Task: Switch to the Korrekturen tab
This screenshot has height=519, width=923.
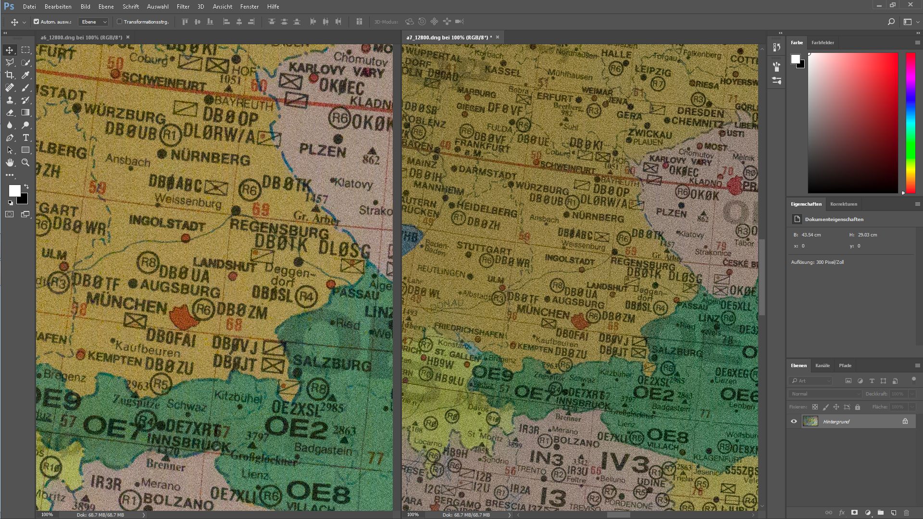Action: click(844, 204)
